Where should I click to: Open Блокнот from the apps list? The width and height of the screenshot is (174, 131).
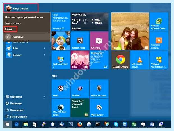[17, 55]
